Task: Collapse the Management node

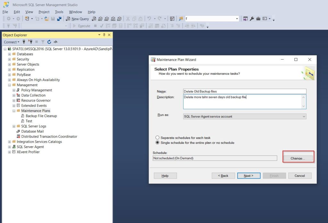Action: pos(9,85)
